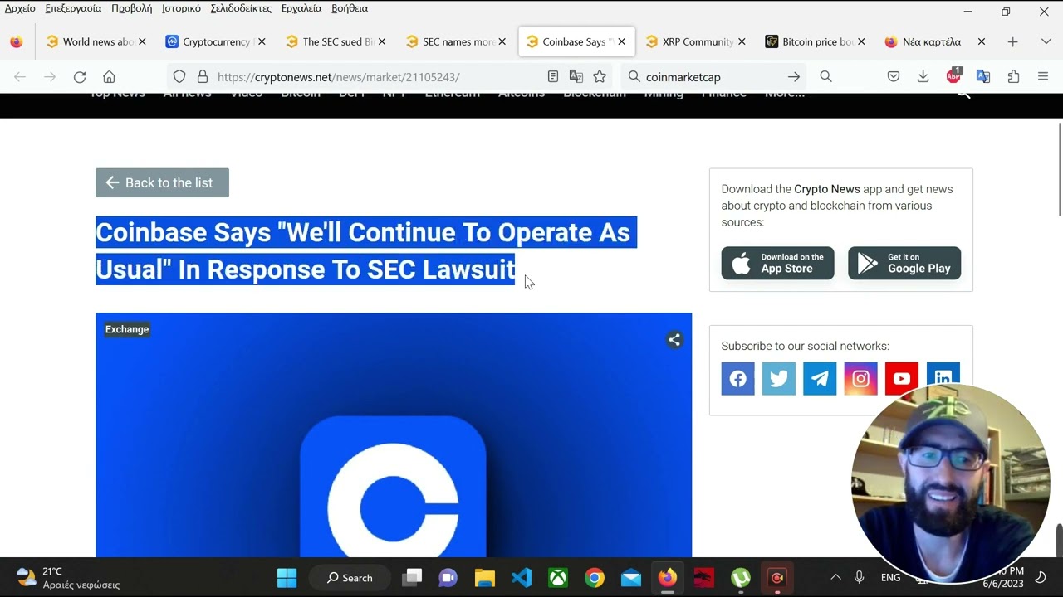Open the Firefox downloads panel
Screen dimensions: 1063x597
tap(923, 77)
